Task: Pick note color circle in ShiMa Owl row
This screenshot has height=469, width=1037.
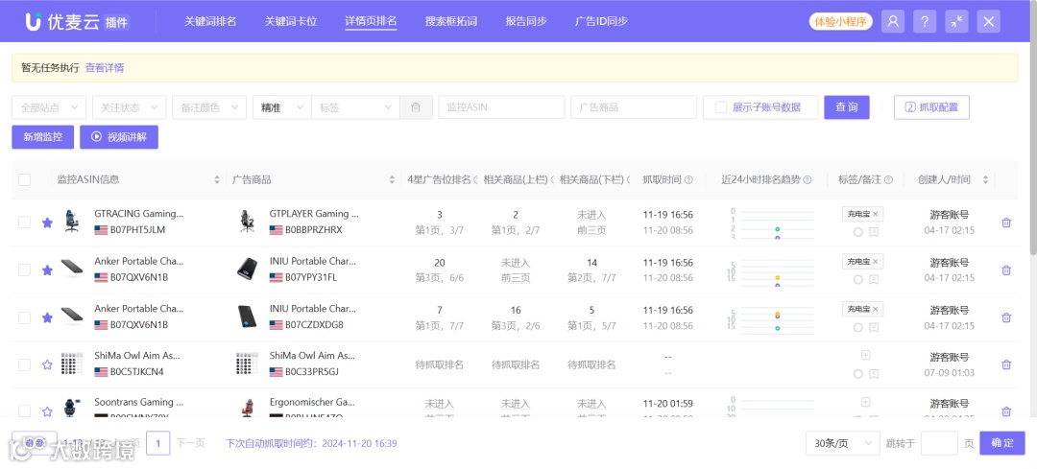Action: pos(857,374)
